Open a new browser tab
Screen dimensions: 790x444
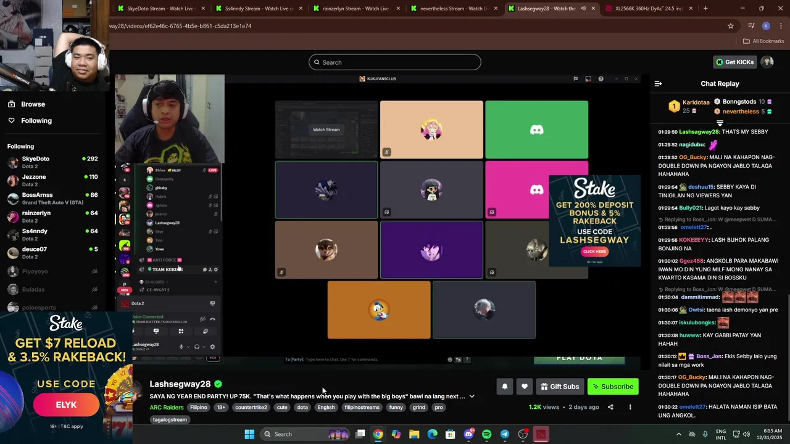click(x=705, y=9)
